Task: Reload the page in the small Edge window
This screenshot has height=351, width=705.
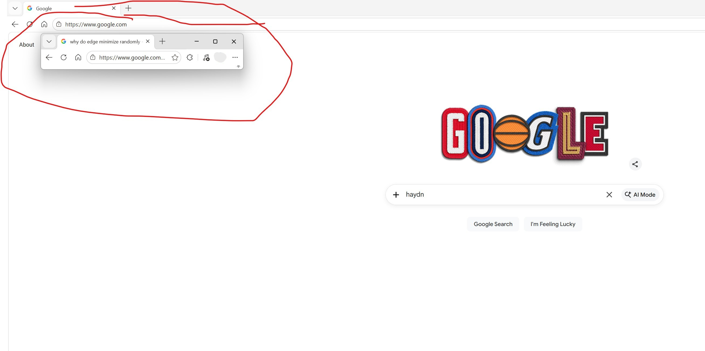Action: point(64,57)
